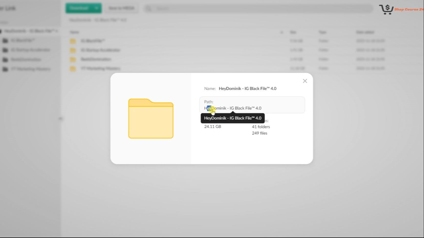Click IG BlackFile folder icon in file list
Image resolution: width=424 pixels, height=238 pixels.
73,41
